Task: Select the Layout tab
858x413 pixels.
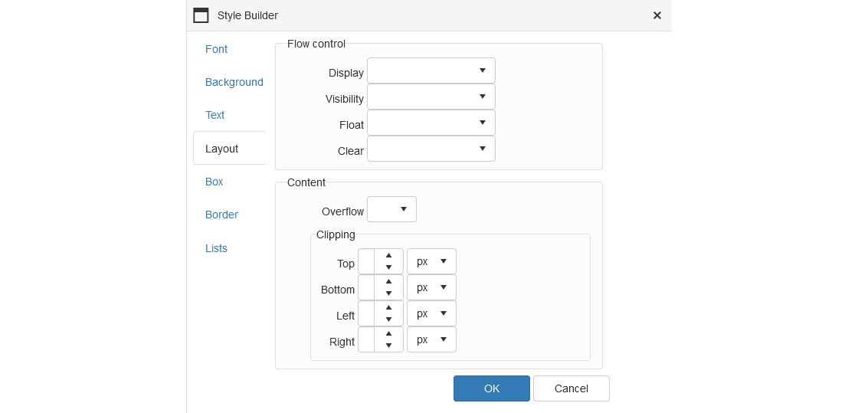Action: pos(229,148)
